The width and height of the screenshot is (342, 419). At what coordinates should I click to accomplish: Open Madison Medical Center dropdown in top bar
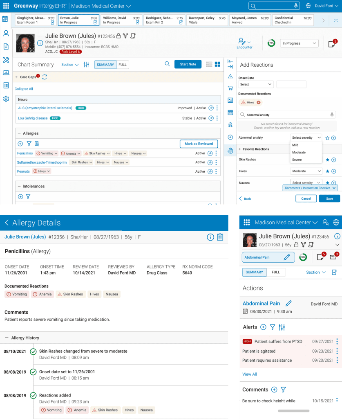pos(101,6)
